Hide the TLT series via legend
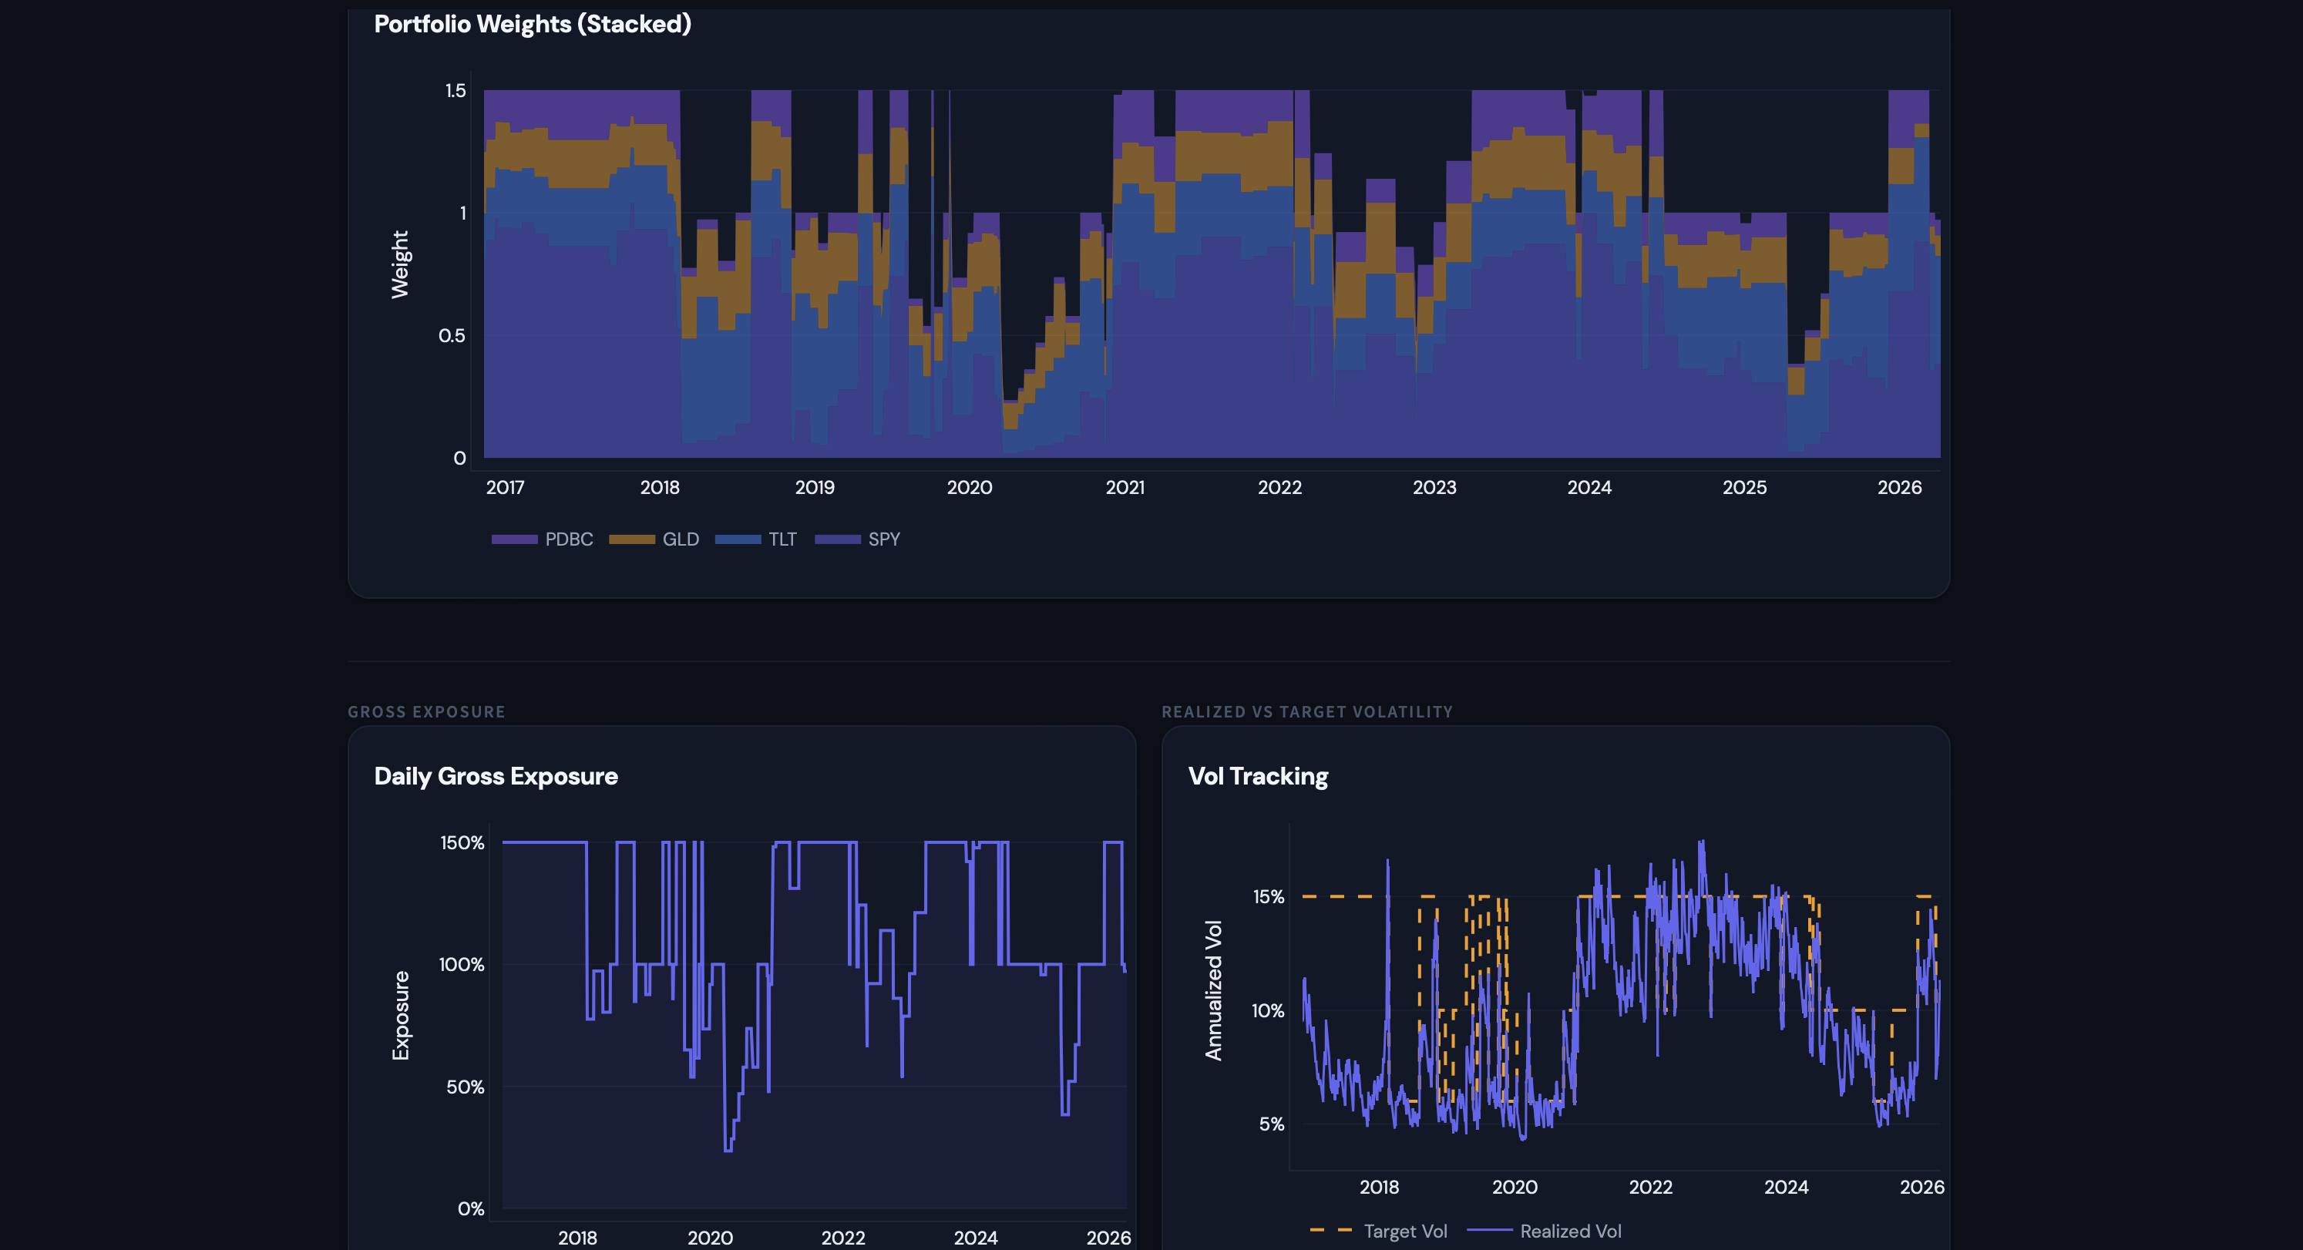Screen dimensions: 2303x1250 tap(782, 539)
